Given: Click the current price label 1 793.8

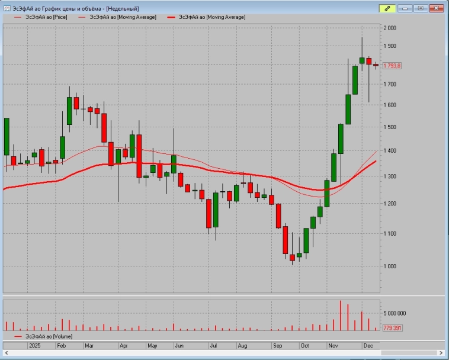Looking at the screenshot, I should pyautogui.click(x=392, y=66).
